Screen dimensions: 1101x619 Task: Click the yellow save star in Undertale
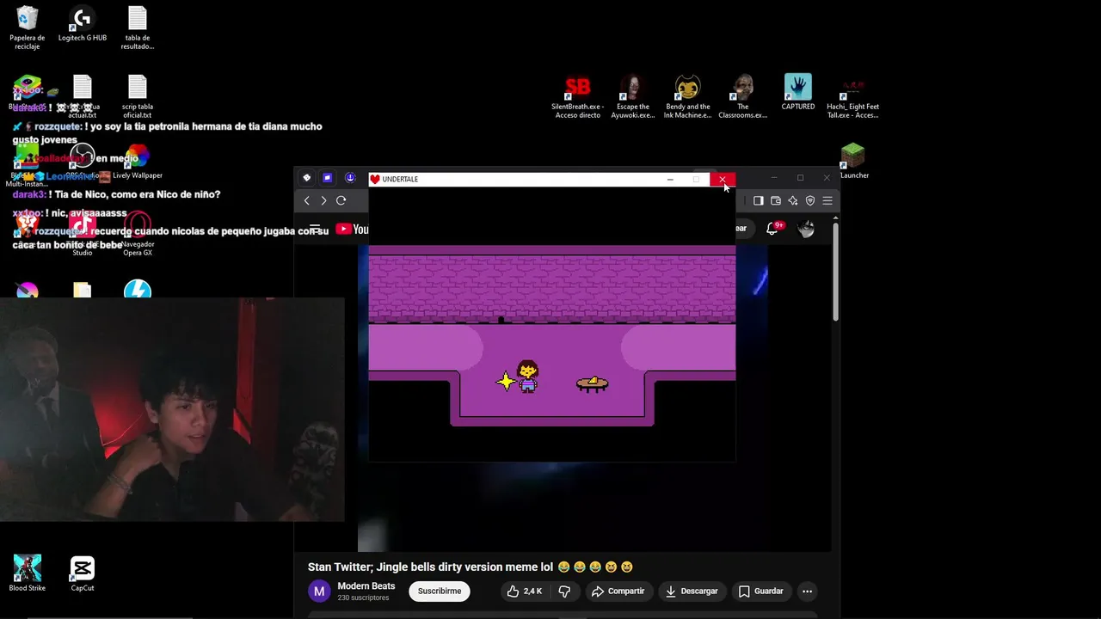click(x=506, y=381)
